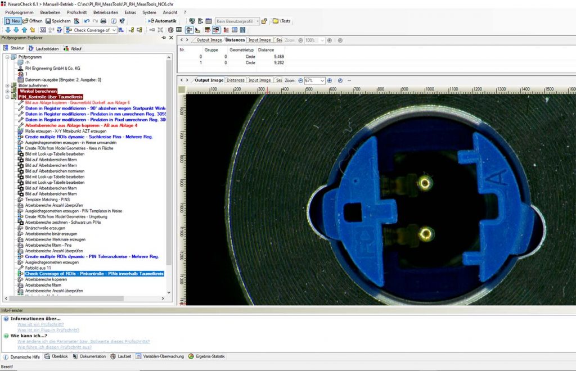The width and height of the screenshot is (576, 371).
Task: Start Automatik mode from the toolbar
Action: click(162, 21)
